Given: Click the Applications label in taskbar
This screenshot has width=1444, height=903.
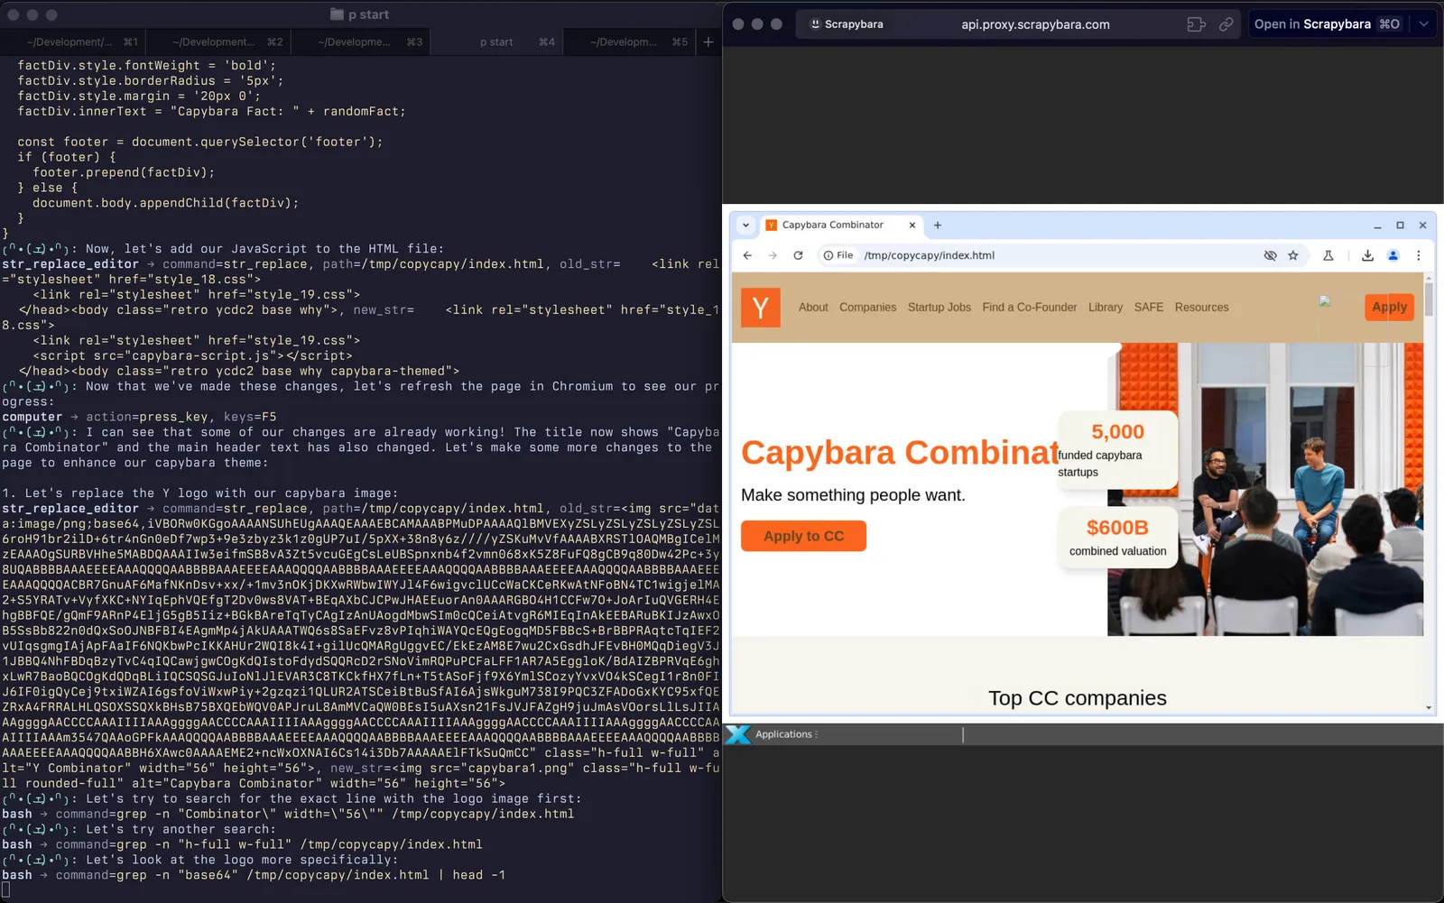Looking at the screenshot, I should (783, 734).
